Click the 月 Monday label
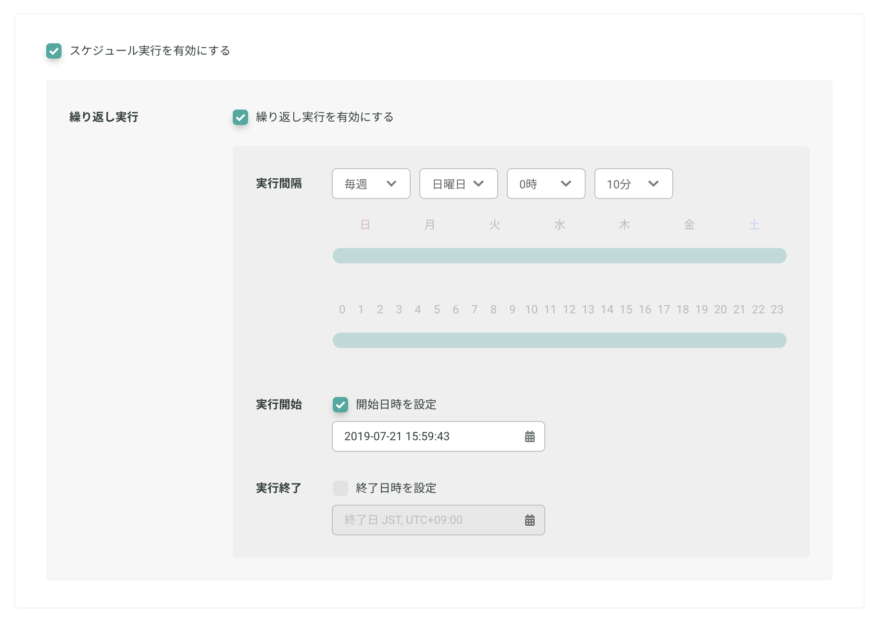Viewport: 879px width, 620px height. [x=430, y=225]
